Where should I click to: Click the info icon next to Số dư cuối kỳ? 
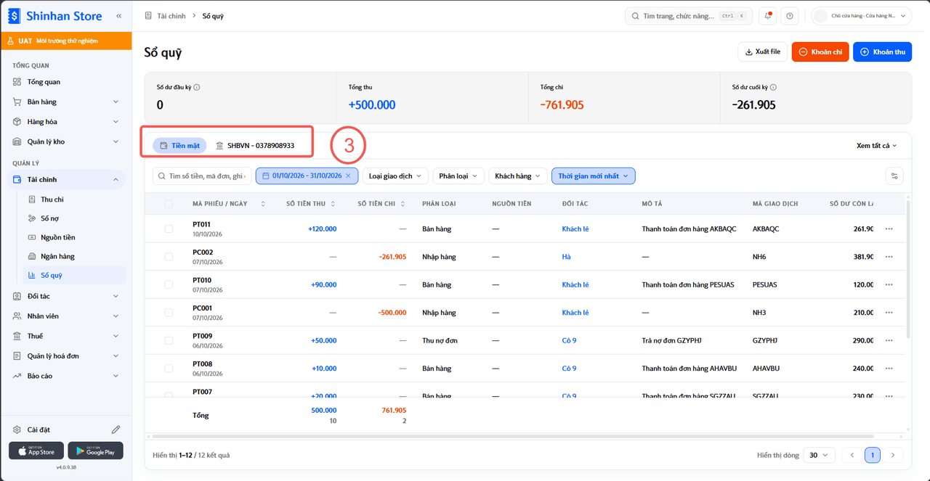(772, 87)
